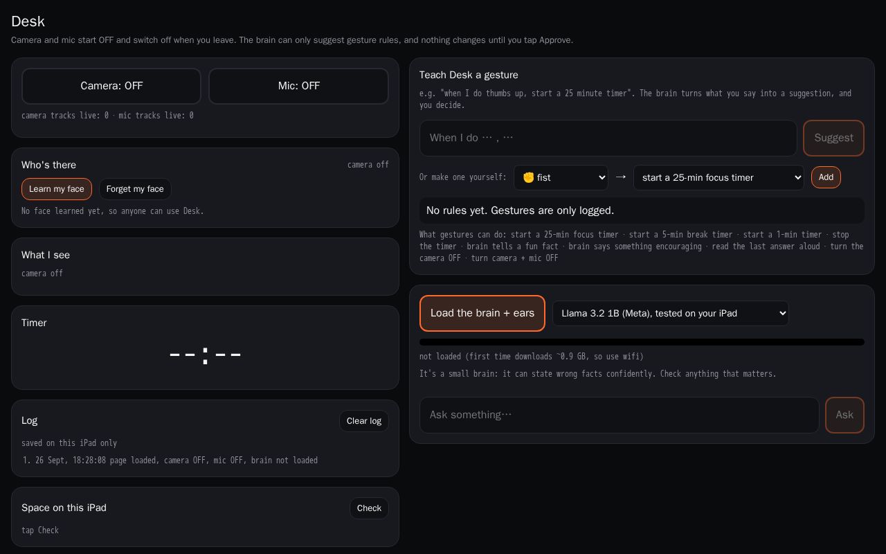Screen dimensions: 886x554
Task: Click the 'tap Check' hint text
Action: pyautogui.click(x=40, y=530)
